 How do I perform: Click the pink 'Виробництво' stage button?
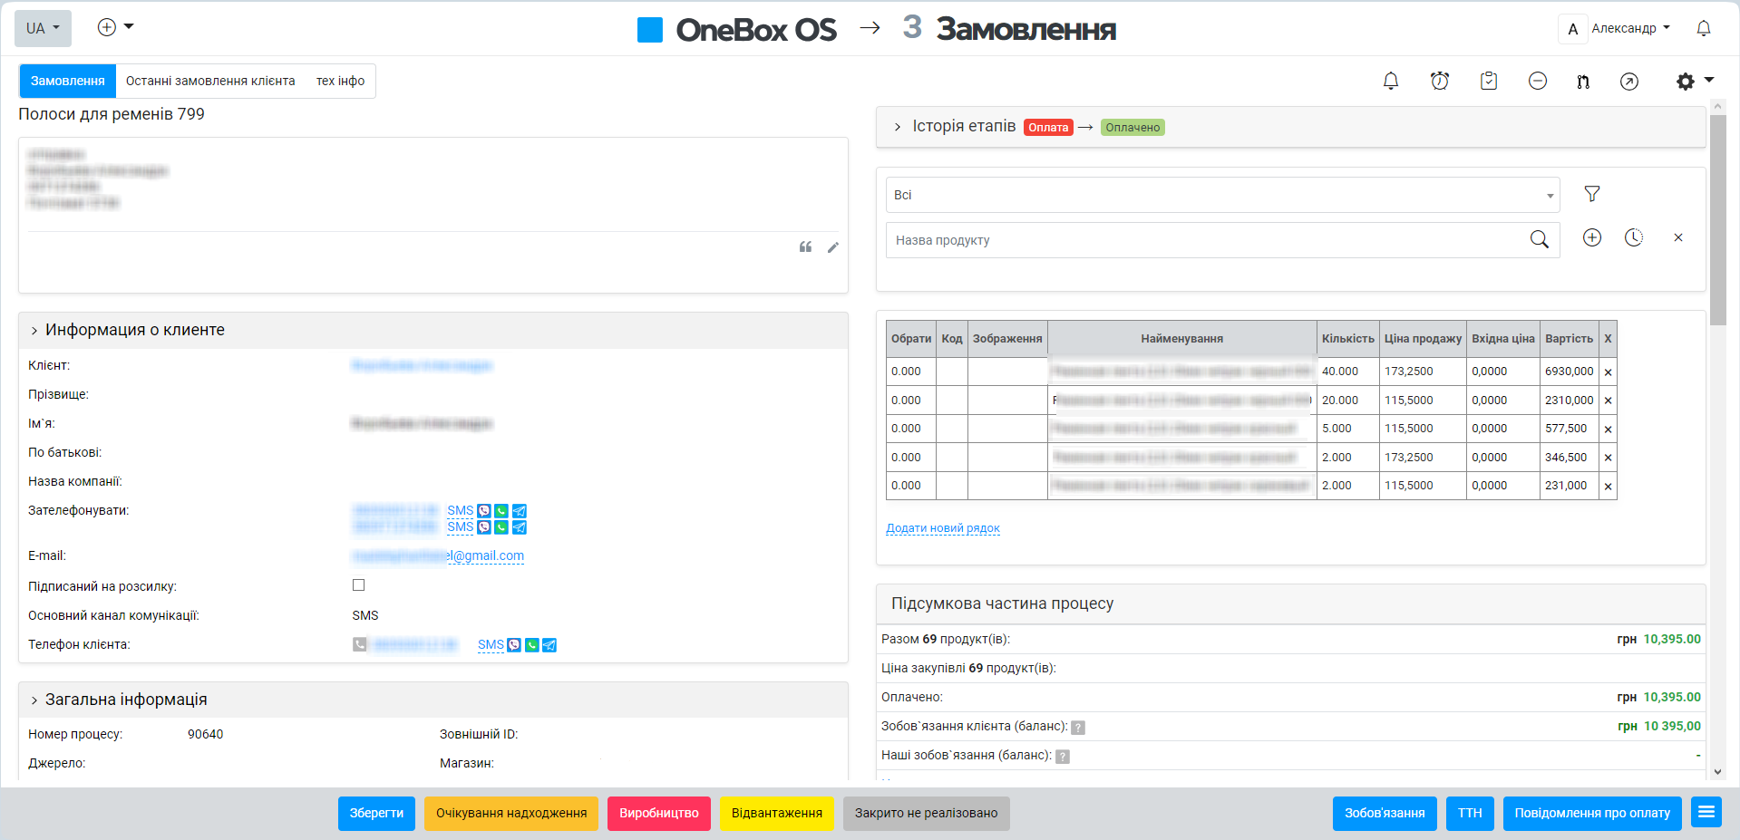(658, 813)
